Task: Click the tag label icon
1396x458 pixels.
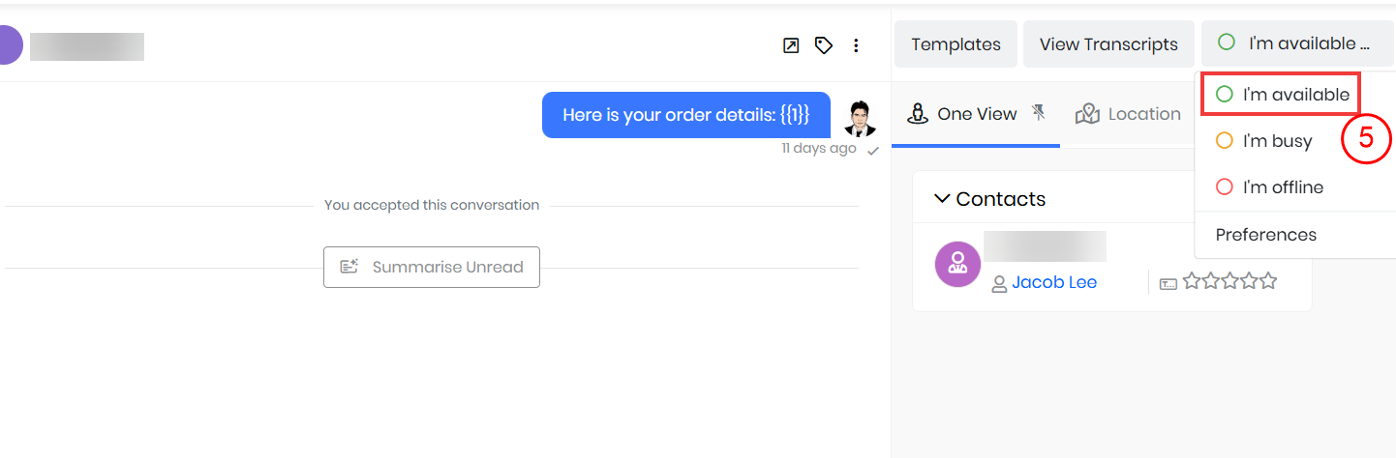Action: [824, 45]
